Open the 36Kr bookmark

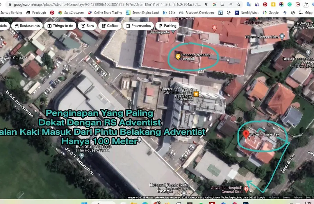point(169,13)
